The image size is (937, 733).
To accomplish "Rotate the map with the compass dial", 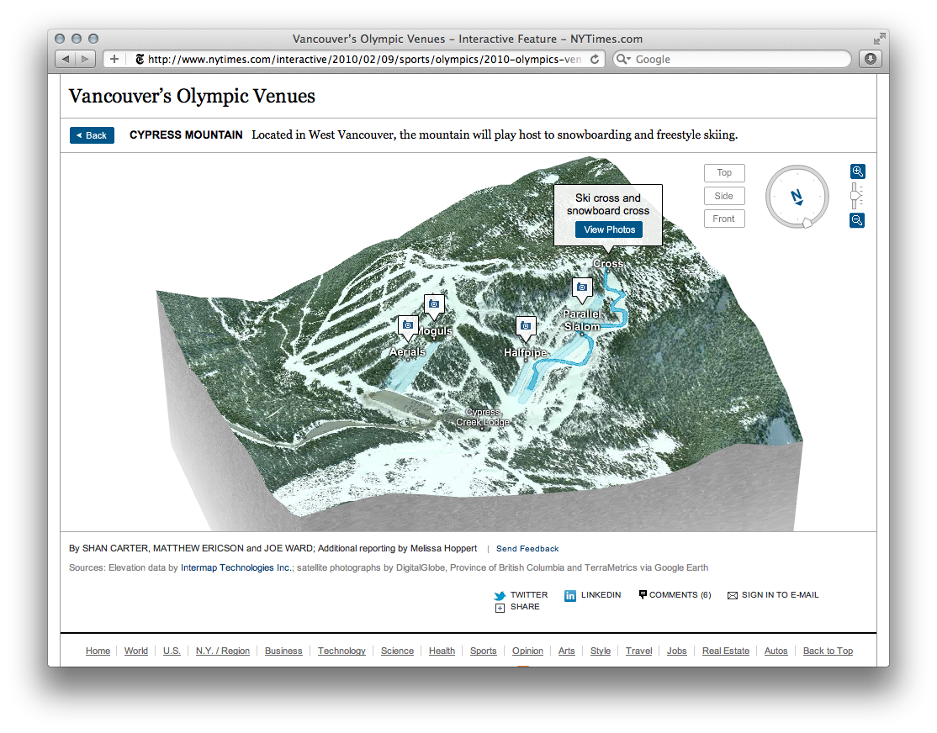I will point(797,196).
